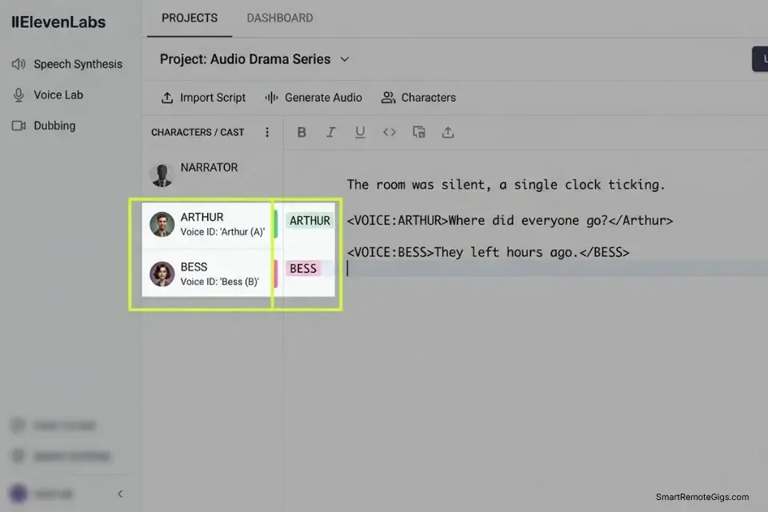
Task: Click the blurred user avatar at bottom left
Action: 18,494
